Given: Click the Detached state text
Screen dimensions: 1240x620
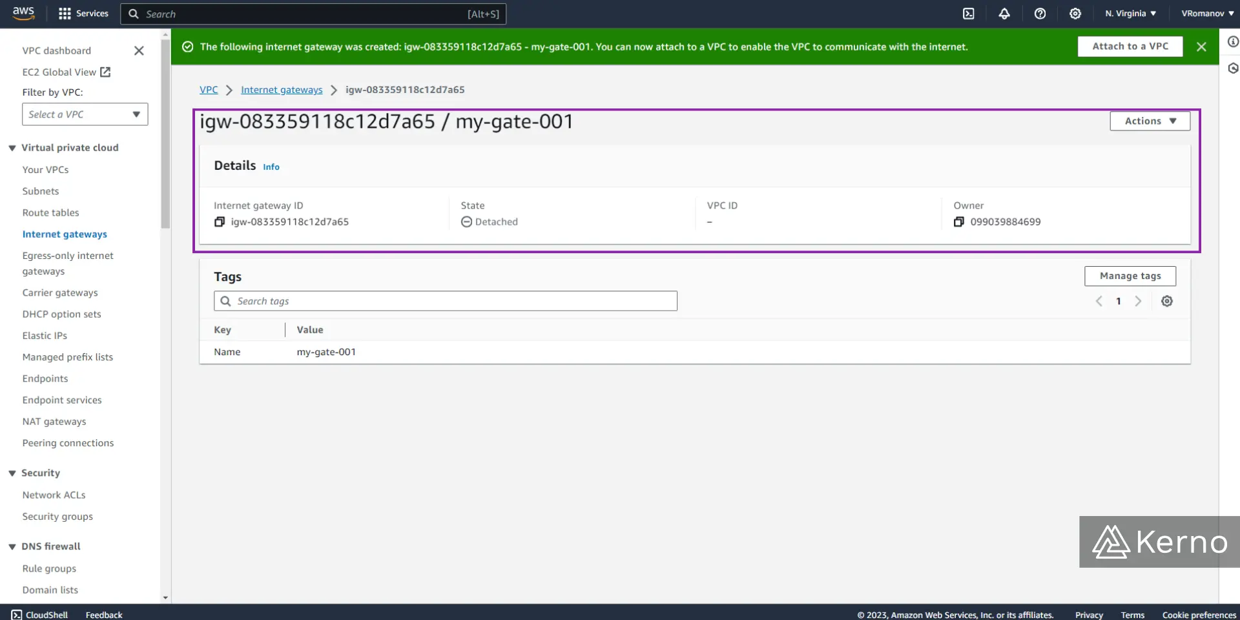Looking at the screenshot, I should (x=497, y=222).
